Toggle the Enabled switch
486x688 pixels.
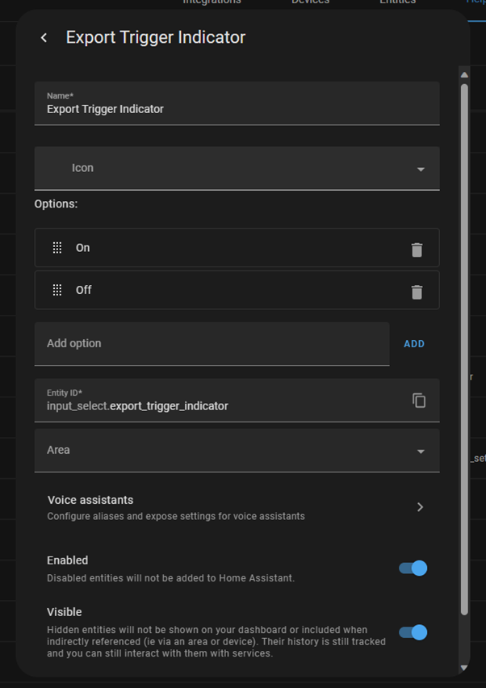click(x=413, y=568)
